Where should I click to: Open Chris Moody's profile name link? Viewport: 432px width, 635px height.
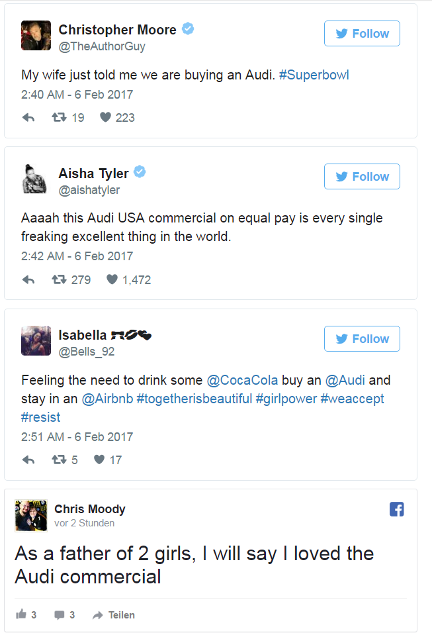[x=90, y=509]
